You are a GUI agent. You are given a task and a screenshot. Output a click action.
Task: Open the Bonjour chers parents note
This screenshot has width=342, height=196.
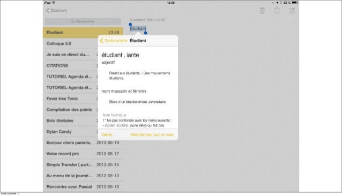83,142
